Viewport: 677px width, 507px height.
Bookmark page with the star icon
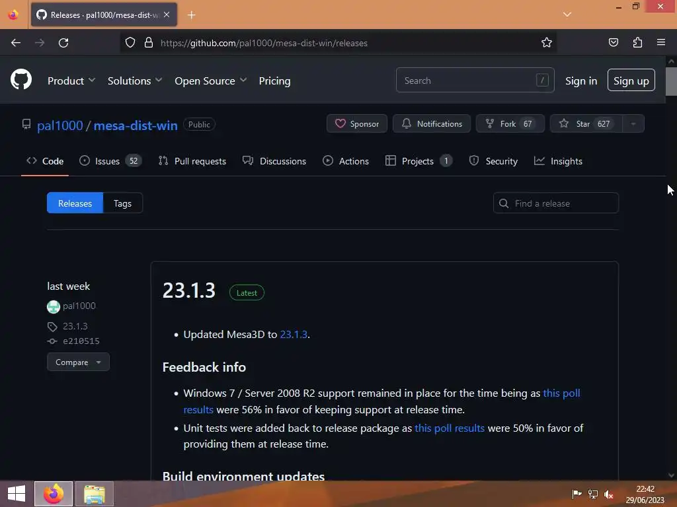coord(547,43)
